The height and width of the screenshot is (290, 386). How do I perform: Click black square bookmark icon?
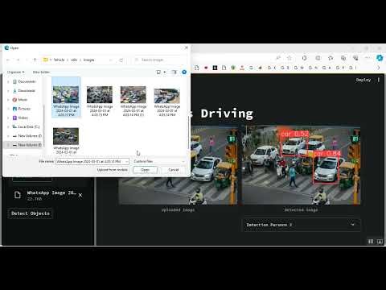pos(215,68)
